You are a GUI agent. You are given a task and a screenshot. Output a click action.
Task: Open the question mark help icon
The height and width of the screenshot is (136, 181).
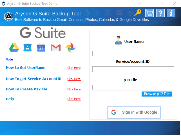pos(160,13)
